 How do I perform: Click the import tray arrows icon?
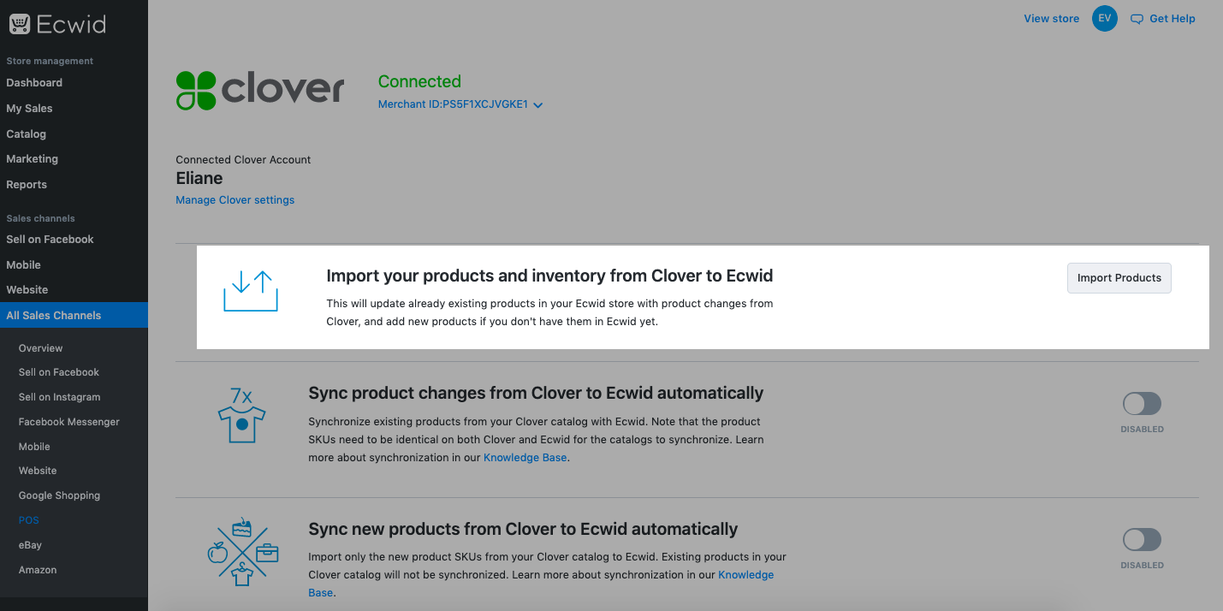pyautogui.click(x=251, y=291)
